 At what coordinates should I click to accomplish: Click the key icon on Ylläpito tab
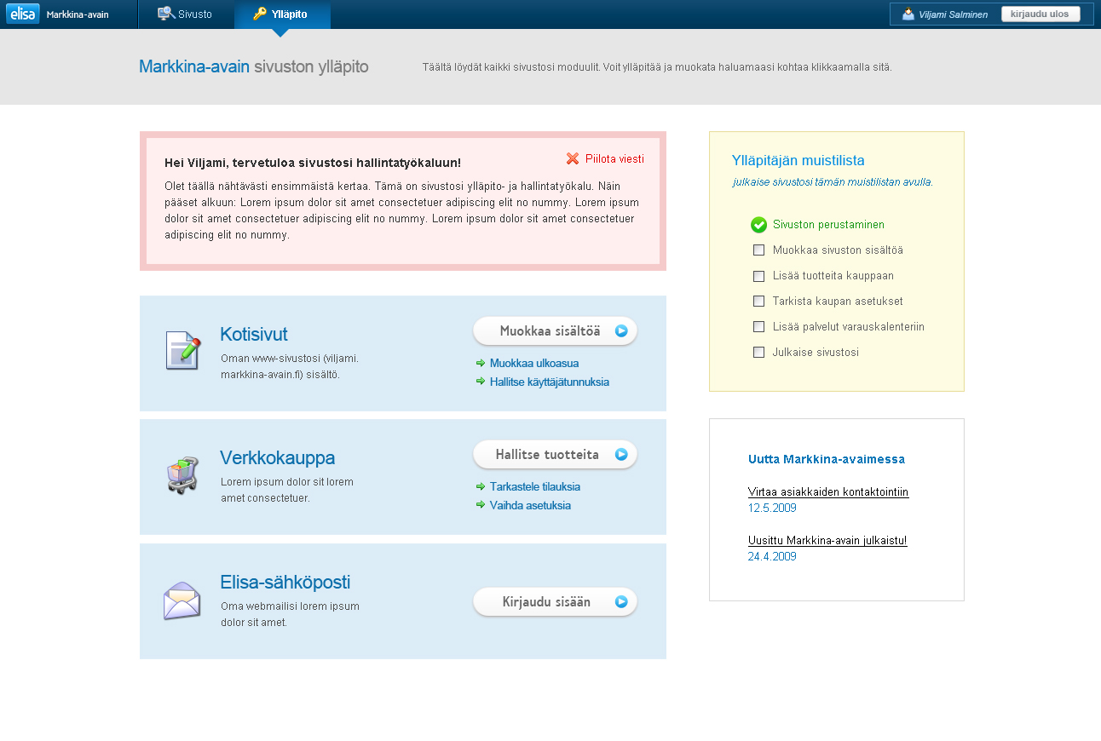[261, 14]
